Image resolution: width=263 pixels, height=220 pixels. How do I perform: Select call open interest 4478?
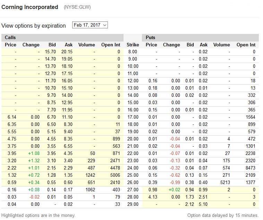[x=115, y=168]
